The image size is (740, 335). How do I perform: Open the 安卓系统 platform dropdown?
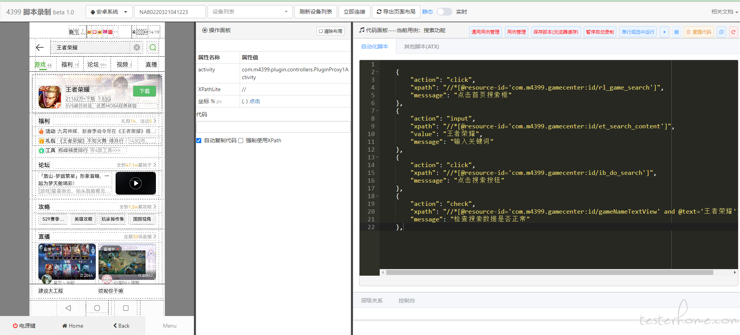(109, 12)
